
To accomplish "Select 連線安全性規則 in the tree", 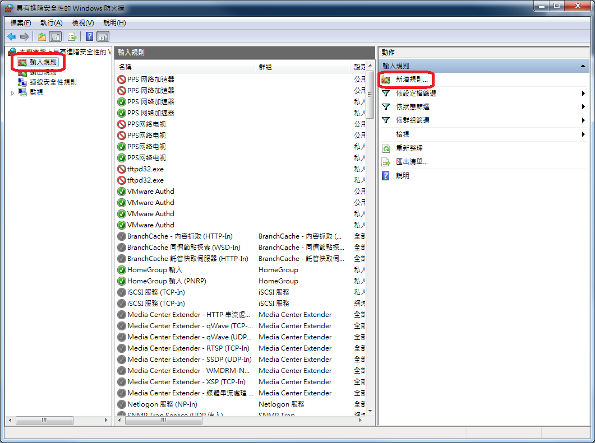I will (x=53, y=82).
